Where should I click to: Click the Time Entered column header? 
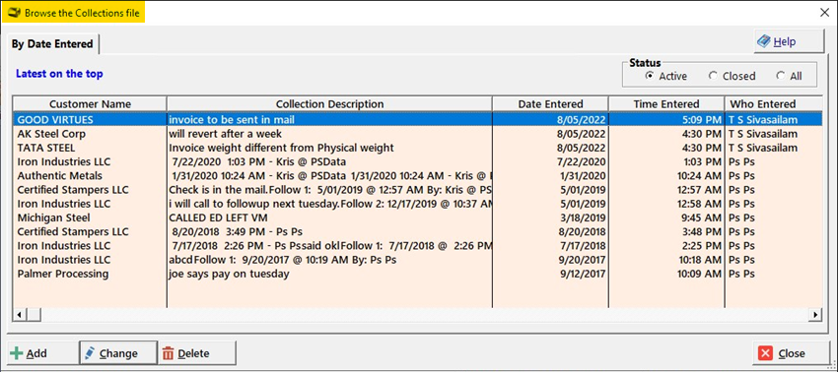click(666, 104)
